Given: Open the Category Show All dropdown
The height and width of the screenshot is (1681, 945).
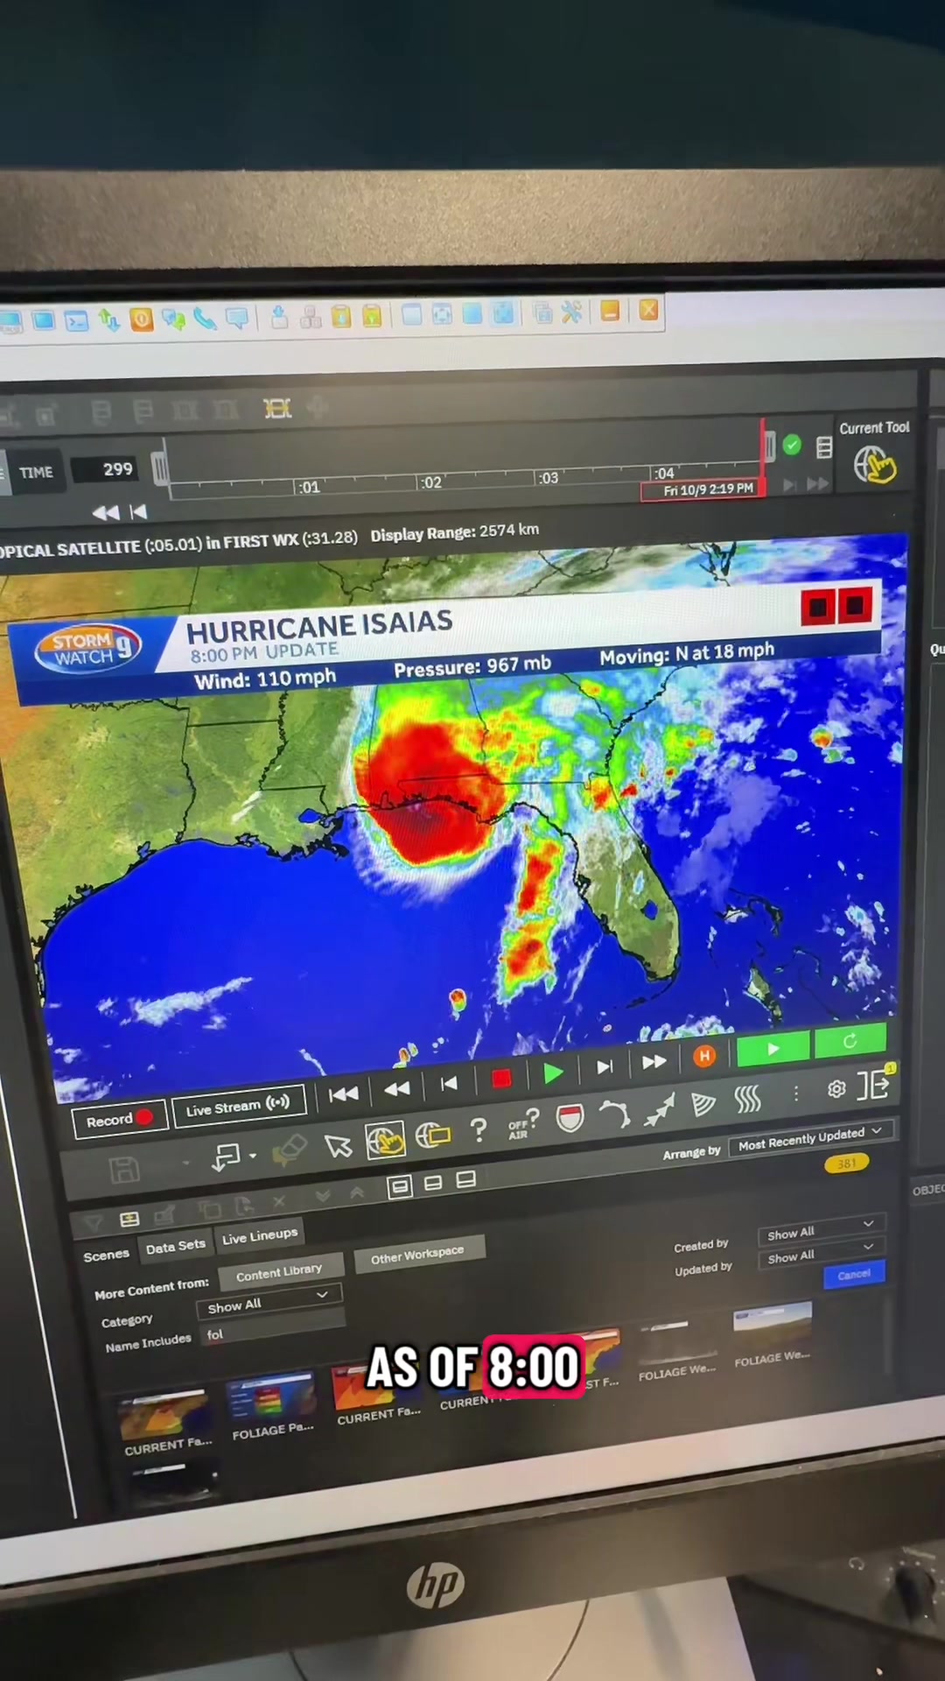Looking at the screenshot, I should click(268, 1302).
